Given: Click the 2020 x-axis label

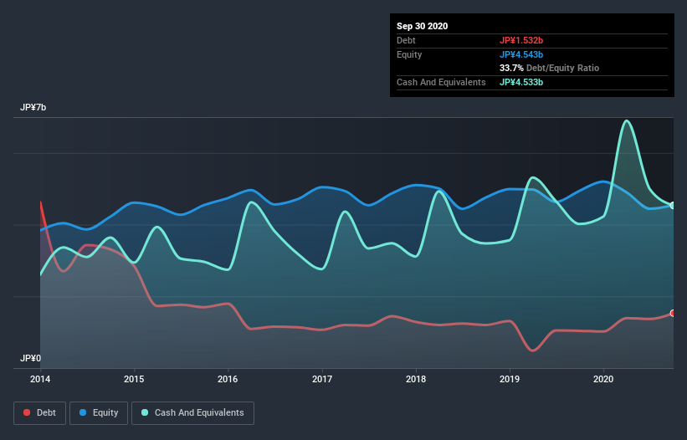Looking at the screenshot, I should click(x=603, y=379).
